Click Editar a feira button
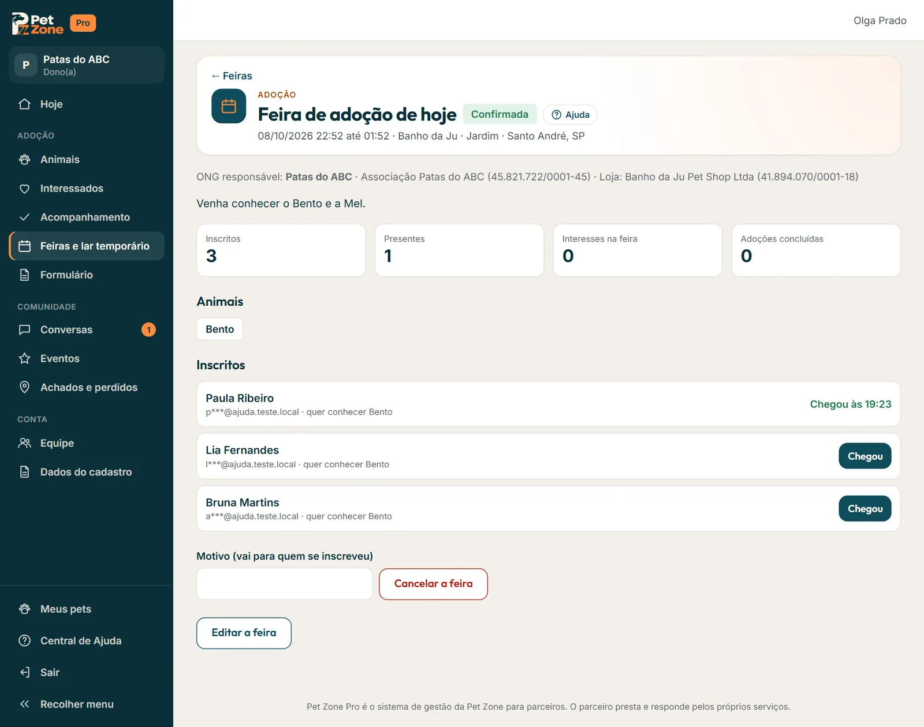The image size is (924, 727). [x=244, y=633]
